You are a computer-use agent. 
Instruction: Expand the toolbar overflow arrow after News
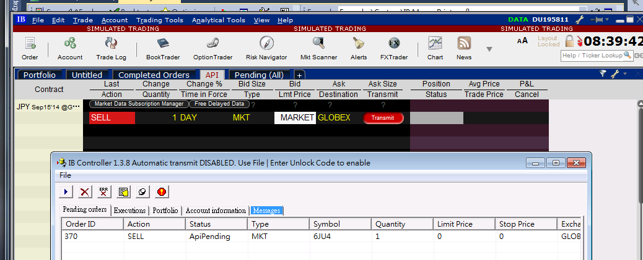pos(489,49)
